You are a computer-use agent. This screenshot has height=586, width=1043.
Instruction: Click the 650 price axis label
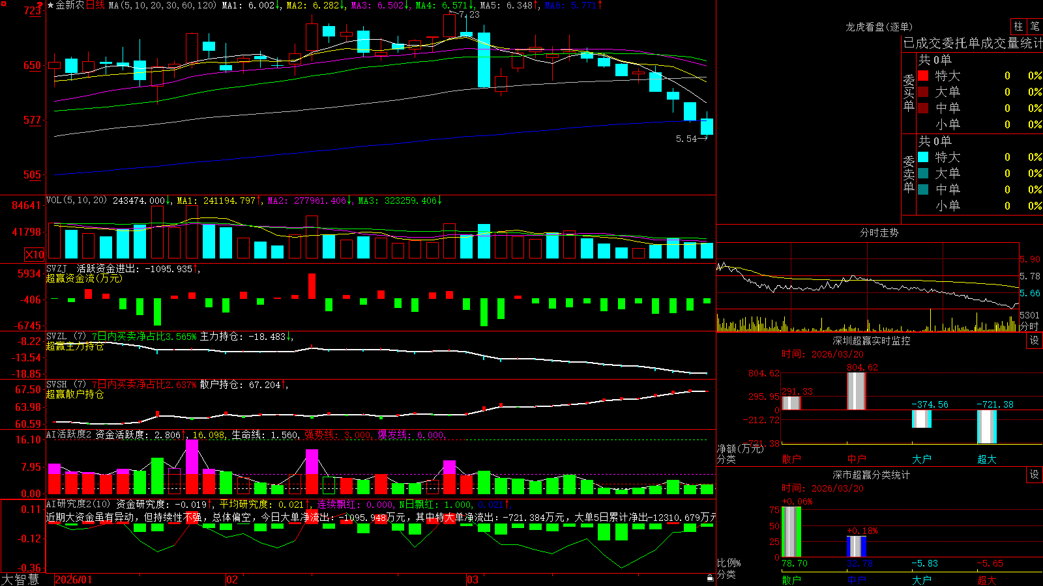tap(33, 65)
